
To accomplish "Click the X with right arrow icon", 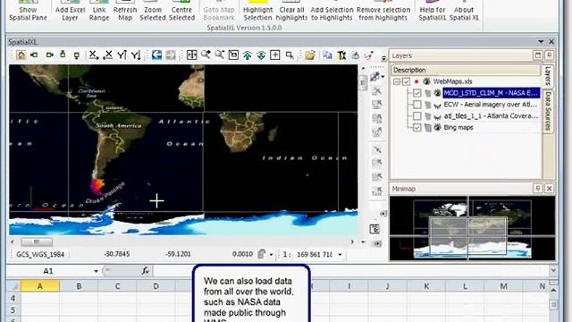I will (x=93, y=55).
